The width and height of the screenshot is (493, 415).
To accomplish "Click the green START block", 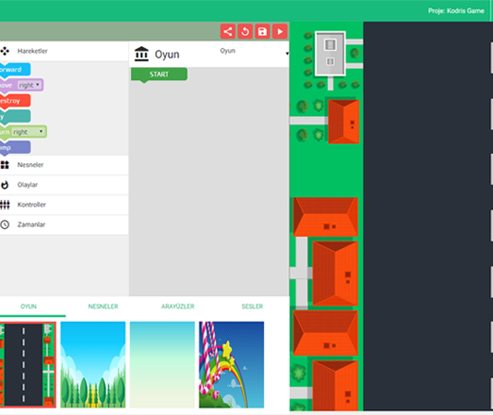I will (159, 75).
